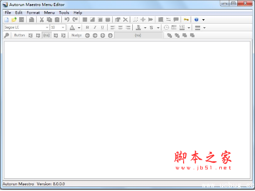Toggle bold text formatting
This screenshot has height=191, width=255.
tap(88, 27)
